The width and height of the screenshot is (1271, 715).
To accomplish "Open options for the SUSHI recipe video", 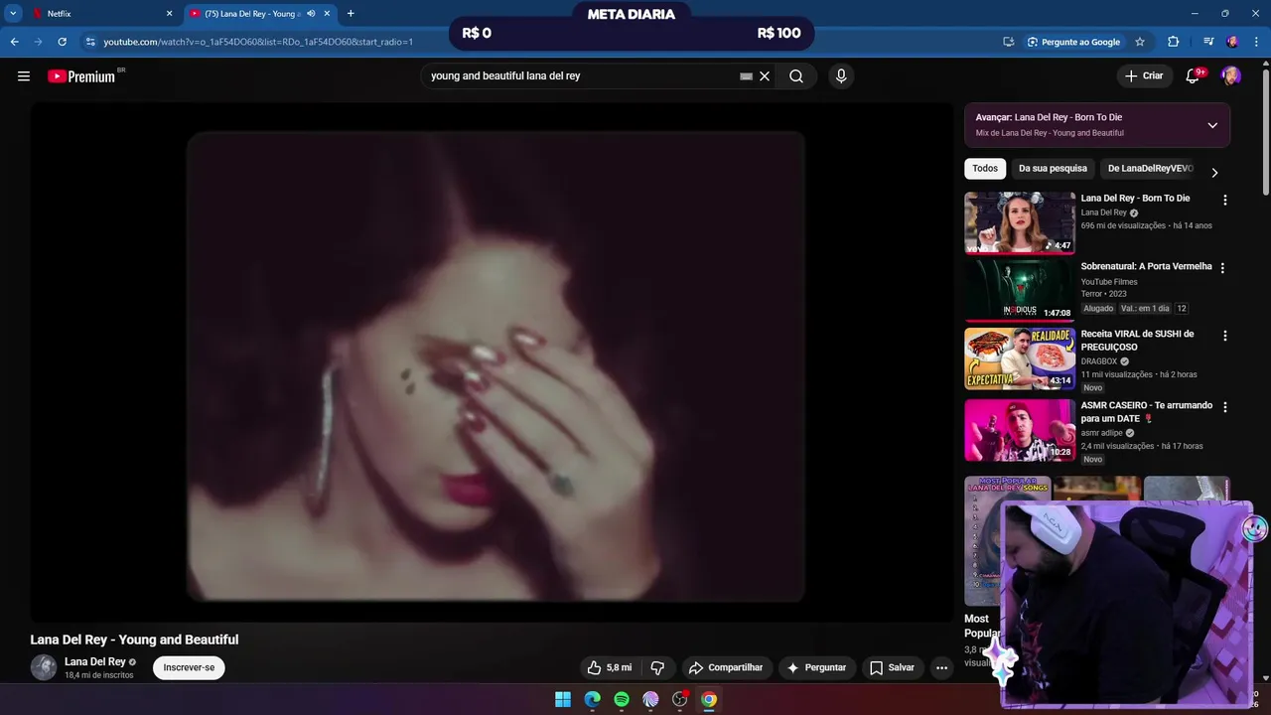I will (x=1224, y=336).
